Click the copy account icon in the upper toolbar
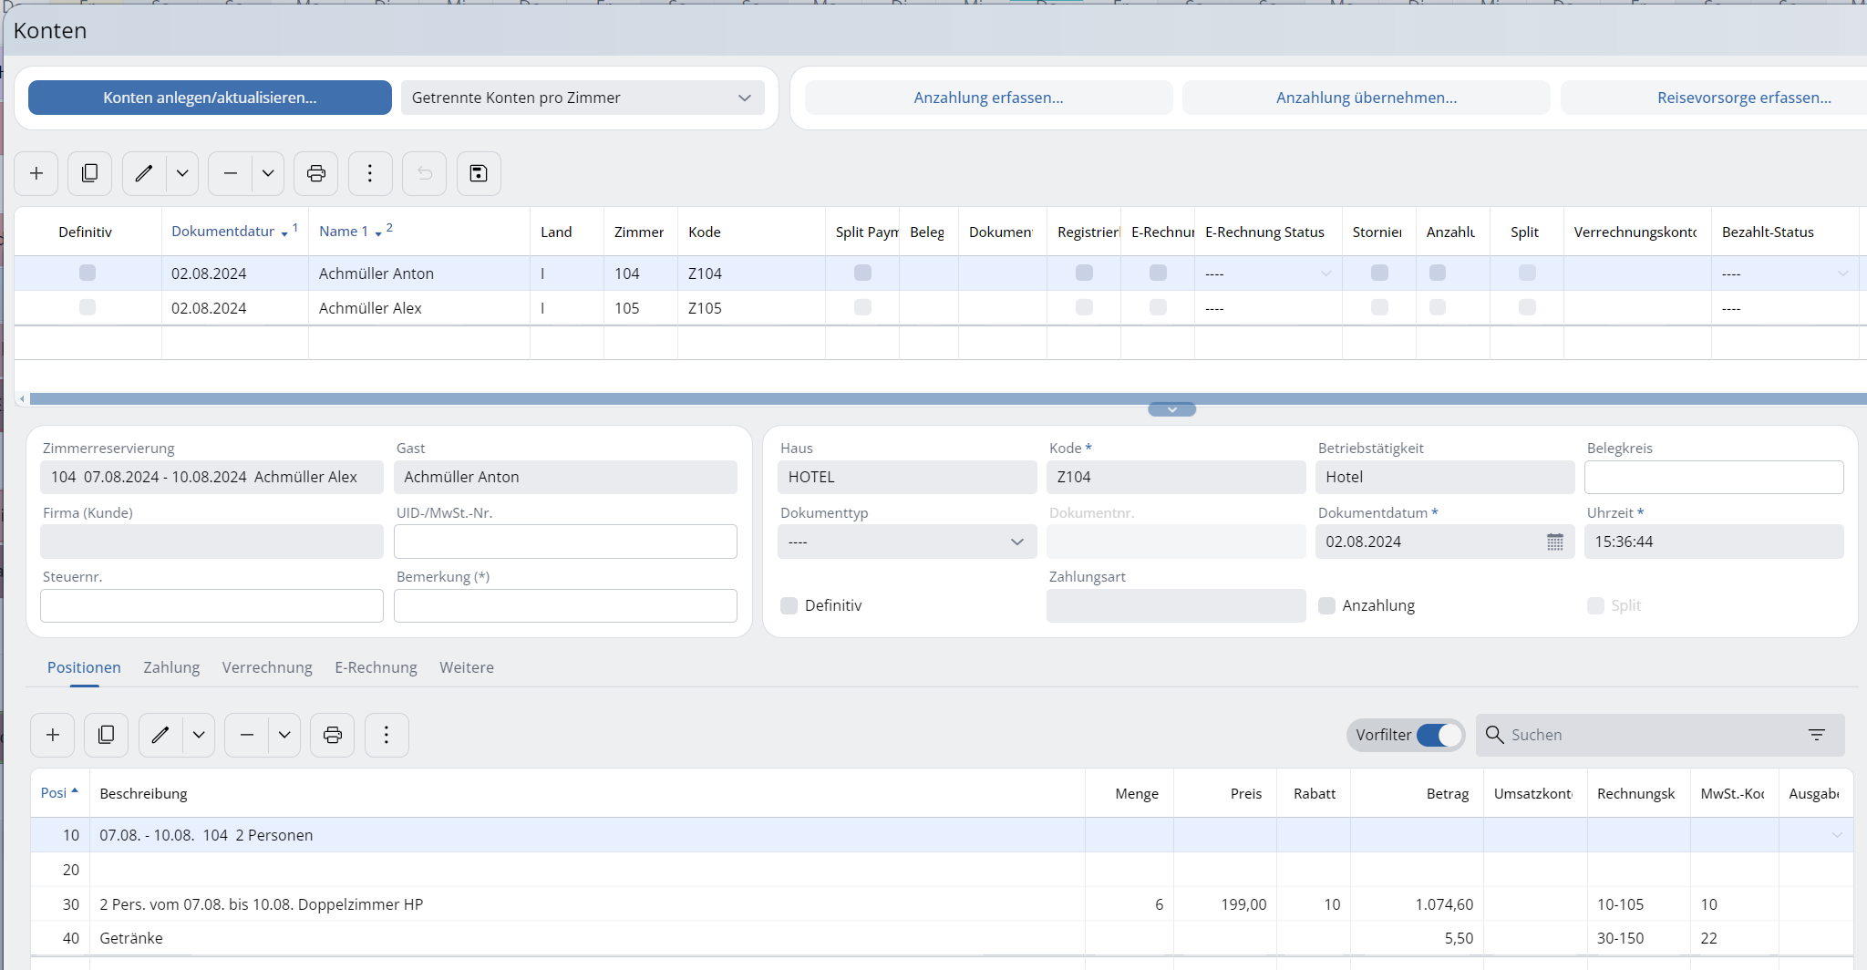The width and height of the screenshot is (1867, 970). point(89,173)
